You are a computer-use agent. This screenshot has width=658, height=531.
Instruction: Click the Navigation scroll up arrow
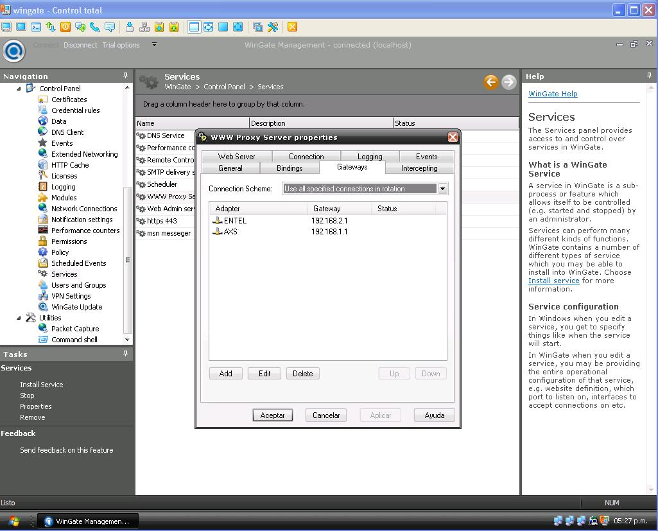point(127,87)
